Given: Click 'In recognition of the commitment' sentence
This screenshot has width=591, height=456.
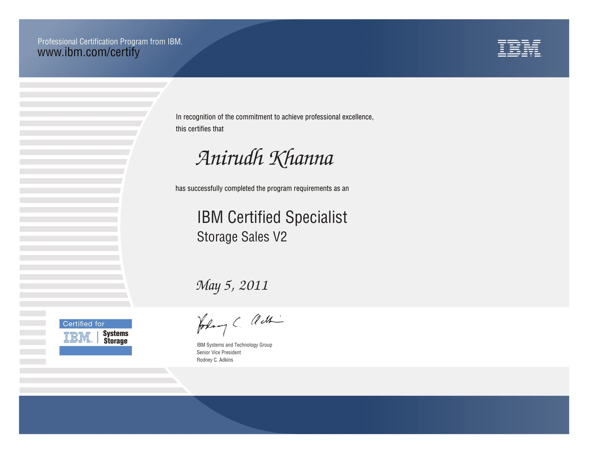Looking at the screenshot, I should (x=274, y=117).
